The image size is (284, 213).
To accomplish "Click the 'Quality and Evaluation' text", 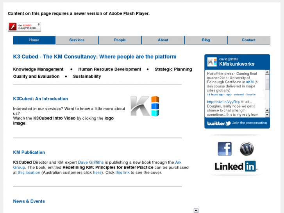I will click(36, 76).
